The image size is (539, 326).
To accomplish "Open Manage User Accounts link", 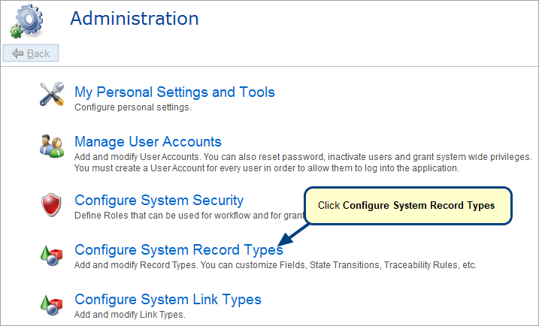I will point(148,142).
